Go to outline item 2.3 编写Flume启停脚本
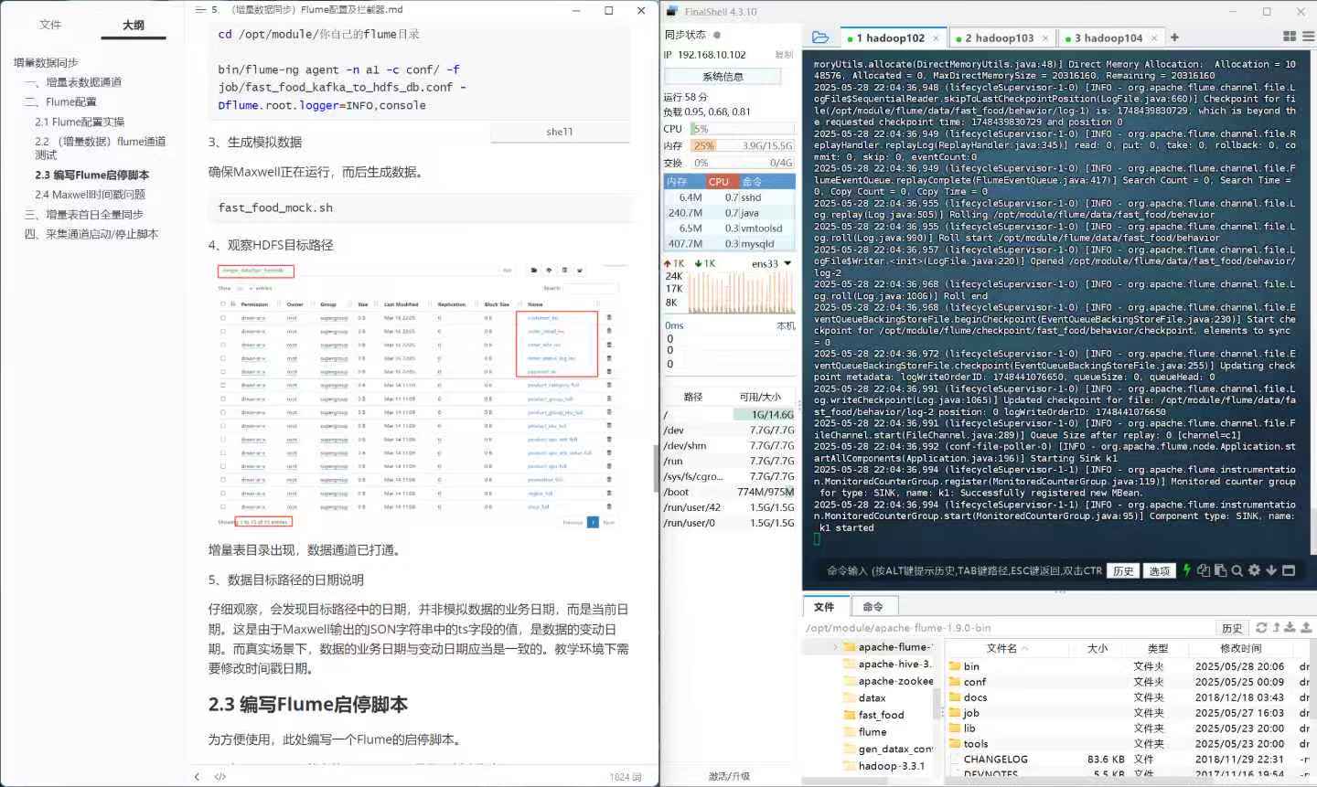1317x787 pixels. [x=91, y=175]
